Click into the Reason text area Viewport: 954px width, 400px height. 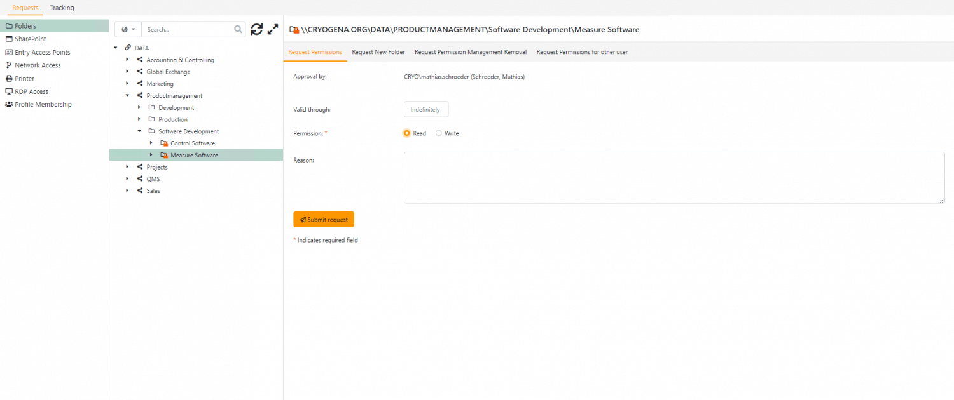tap(674, 178)
